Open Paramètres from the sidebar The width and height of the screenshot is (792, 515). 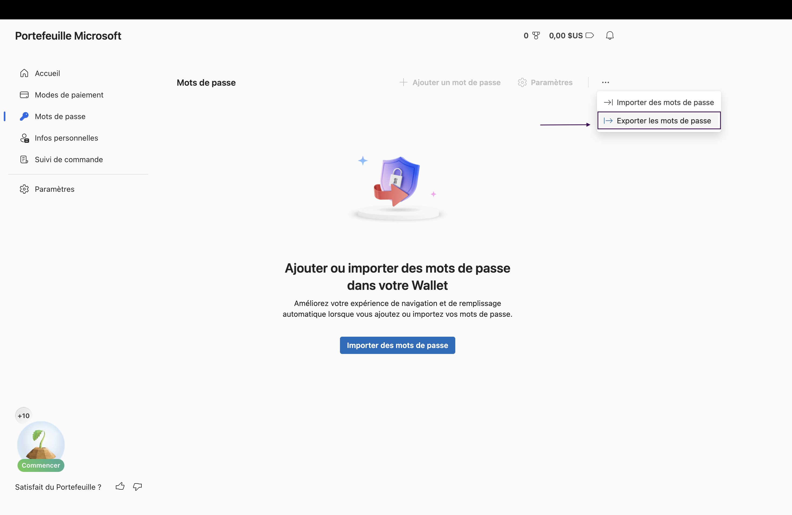(x=55, y=189)
